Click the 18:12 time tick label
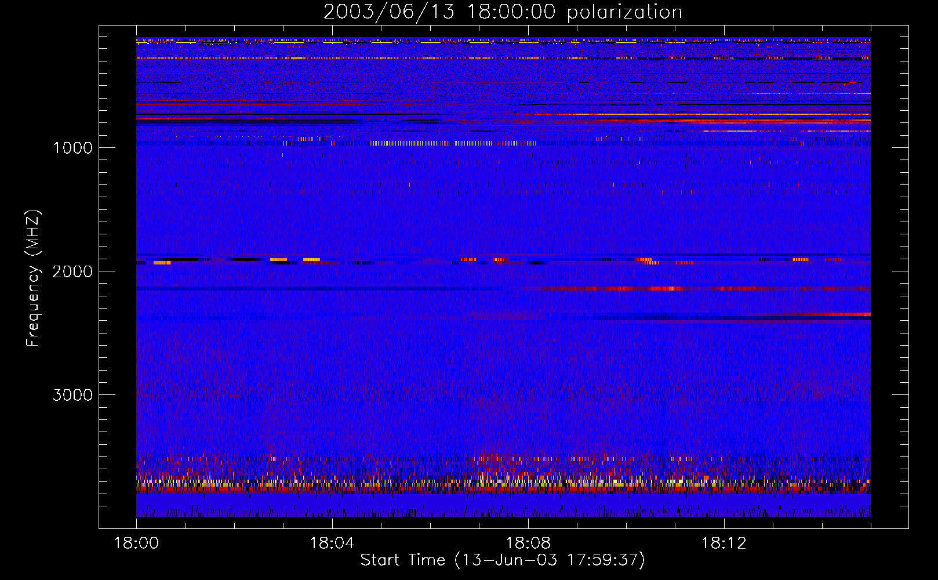The image size is (938, 580). pyautogui.click(x=724, y=543)
